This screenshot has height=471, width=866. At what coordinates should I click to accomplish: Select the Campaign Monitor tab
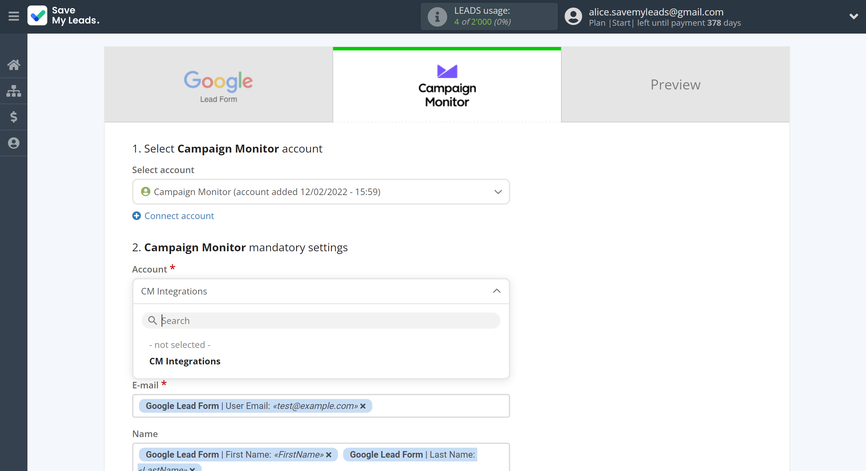point(447,85)
